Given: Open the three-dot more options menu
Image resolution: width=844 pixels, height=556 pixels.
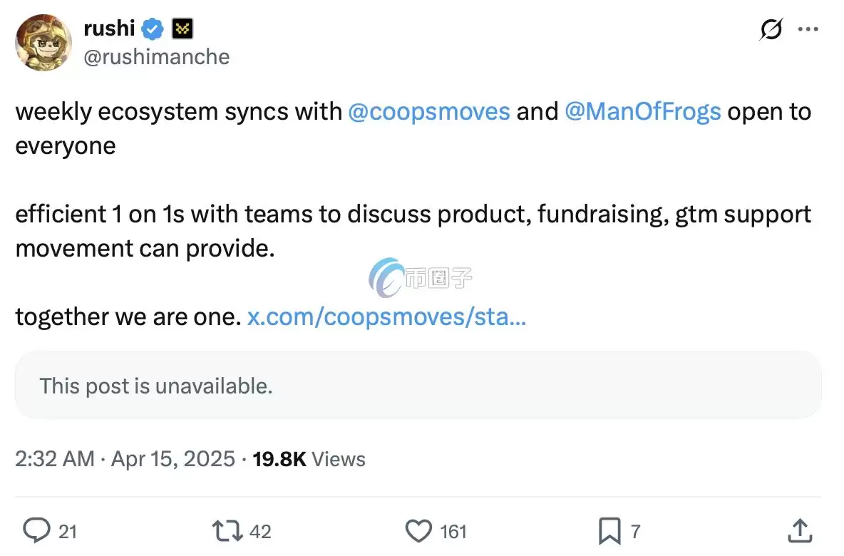Looking at the screenshot, I should tap(808, 29).
